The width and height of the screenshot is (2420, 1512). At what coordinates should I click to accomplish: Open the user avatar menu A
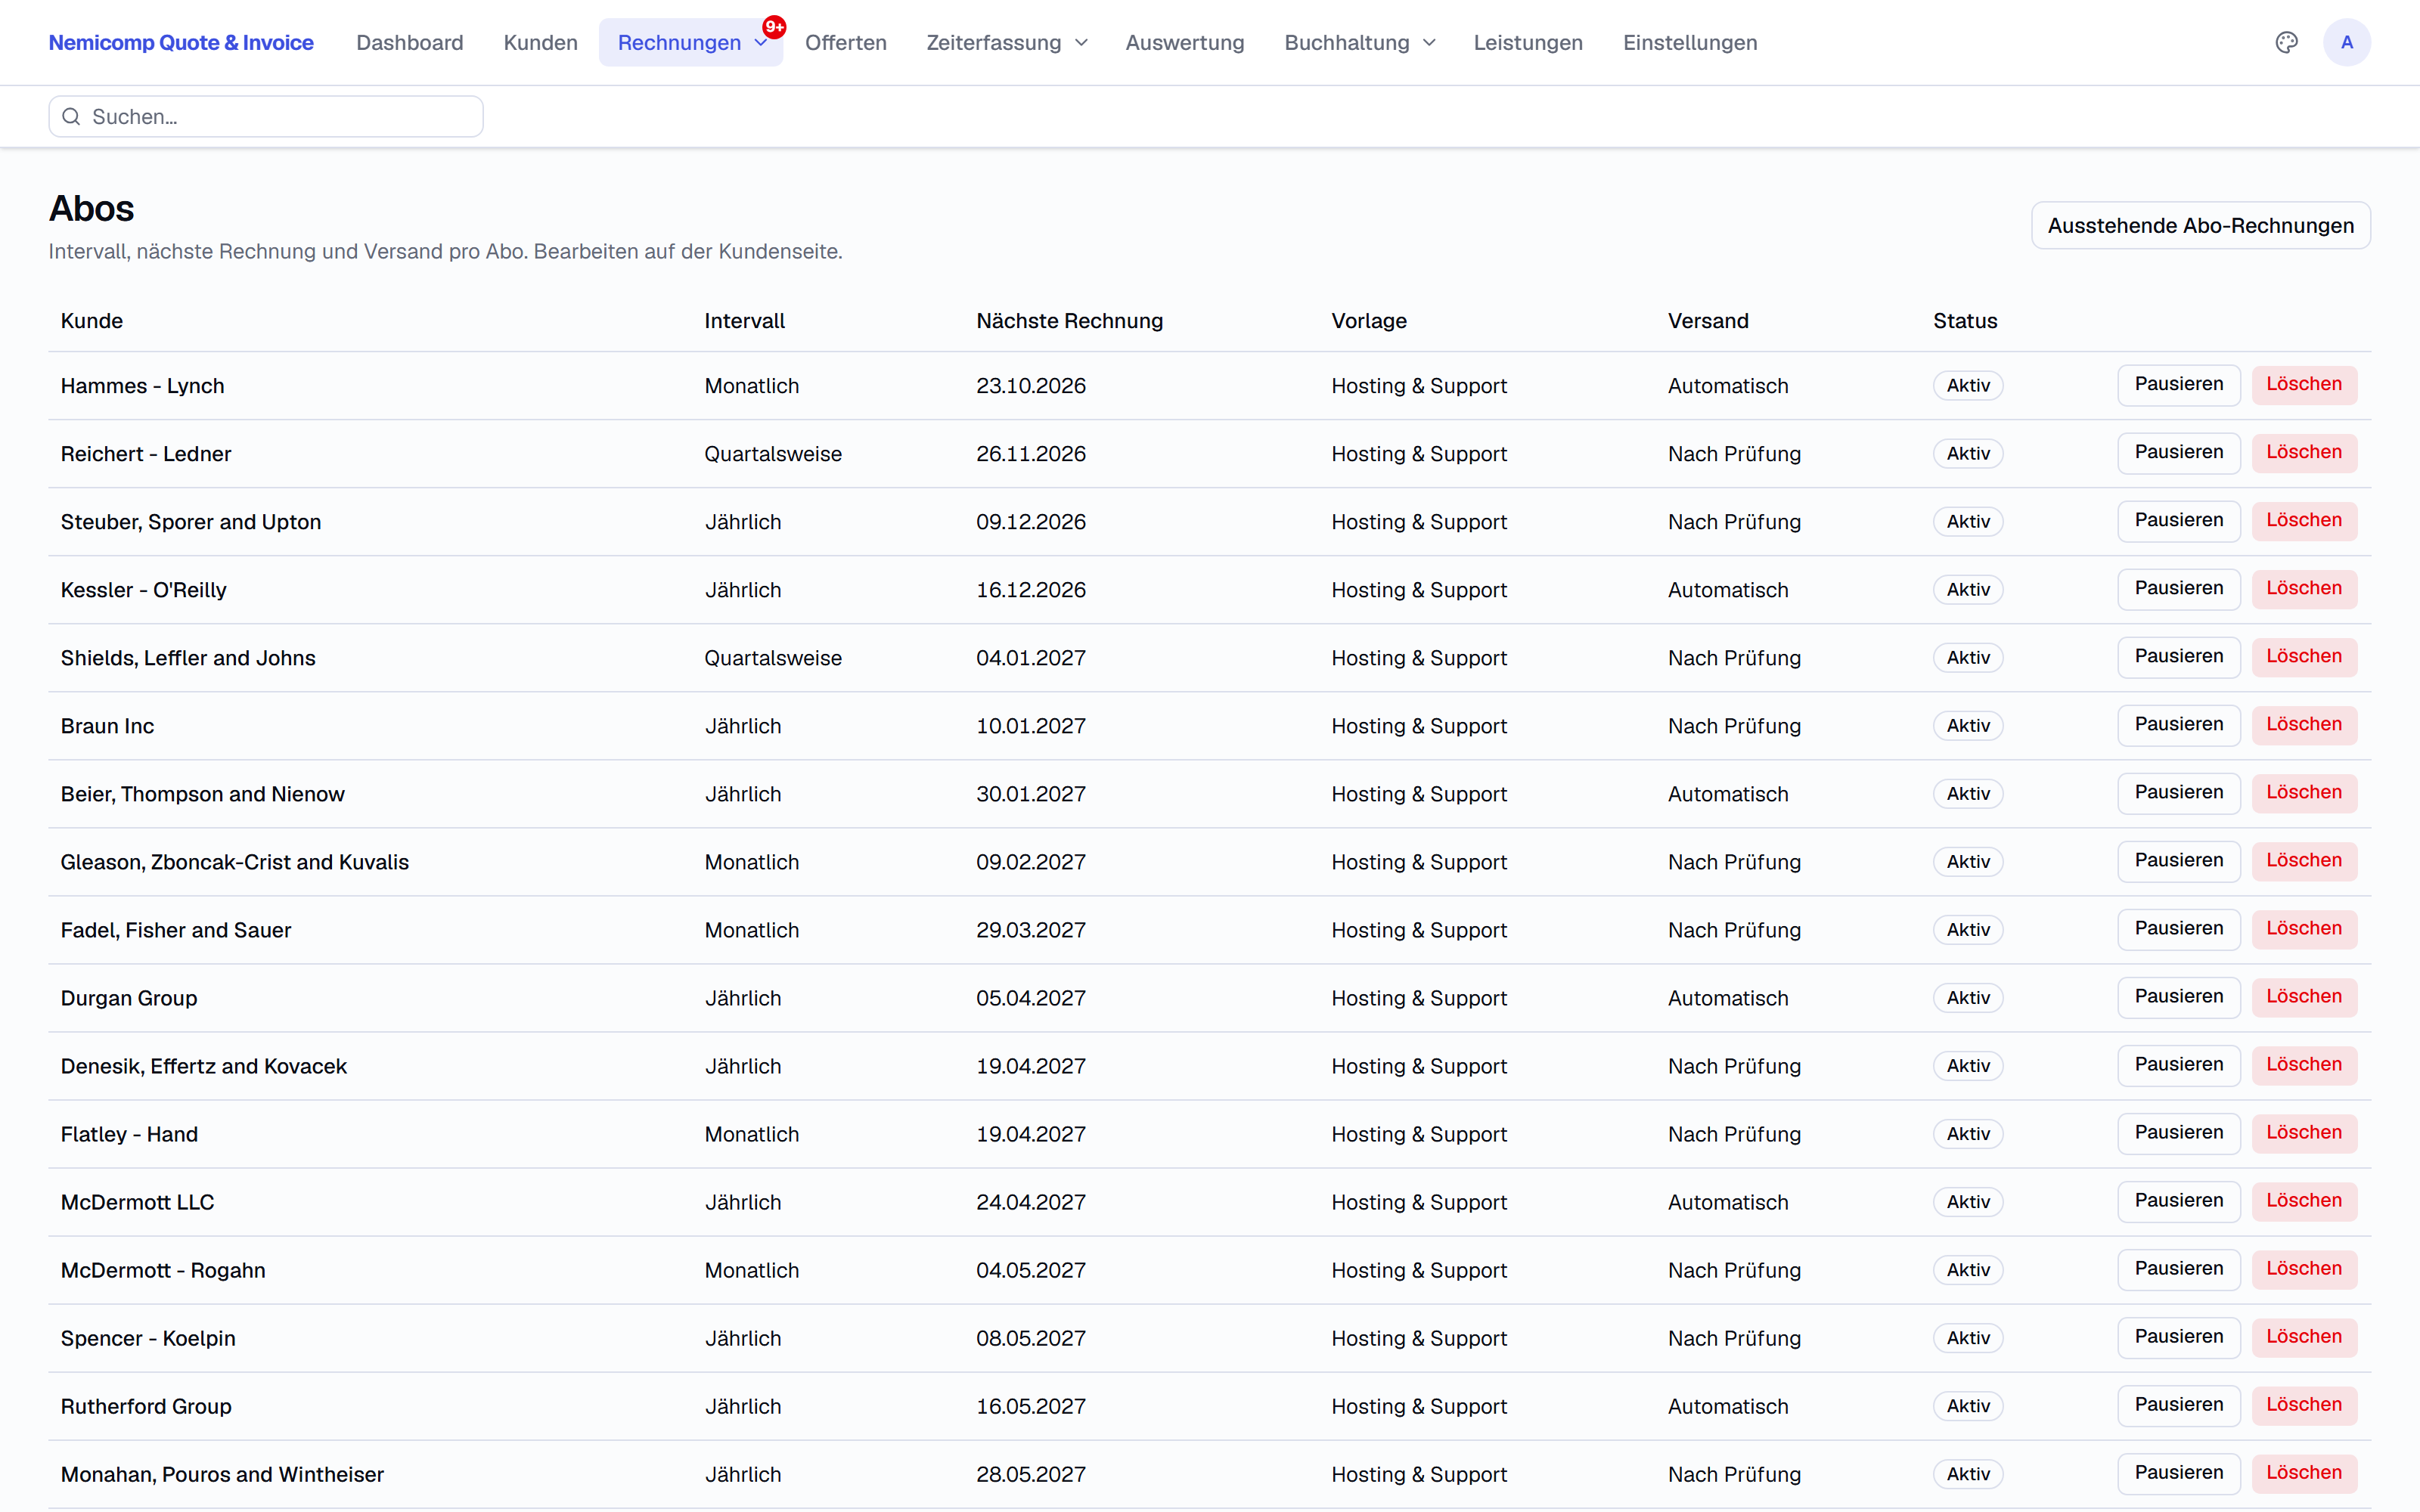click(2346, 42)
